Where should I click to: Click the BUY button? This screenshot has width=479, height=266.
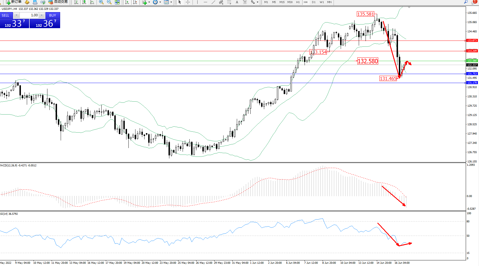pyautogui.click(x=53, y=15)
